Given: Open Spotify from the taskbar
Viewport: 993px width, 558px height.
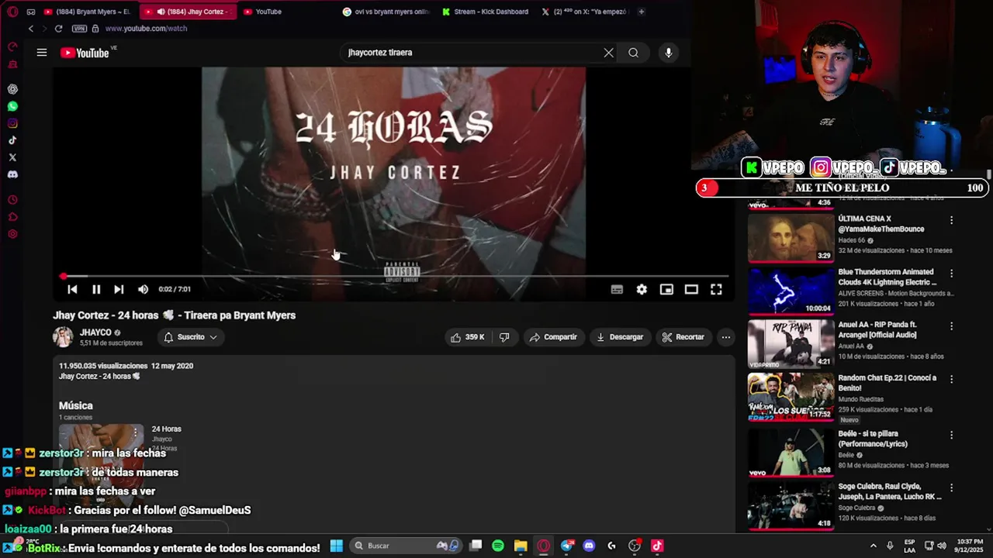Looking at the screenshot, I should pos(498,546).
